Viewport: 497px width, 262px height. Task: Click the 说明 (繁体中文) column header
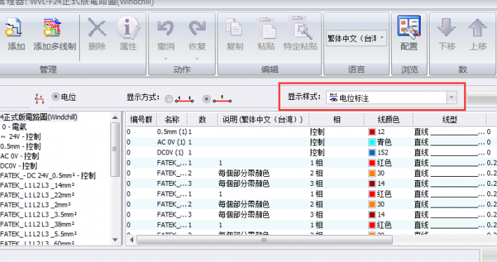click(x=262, y=119)
